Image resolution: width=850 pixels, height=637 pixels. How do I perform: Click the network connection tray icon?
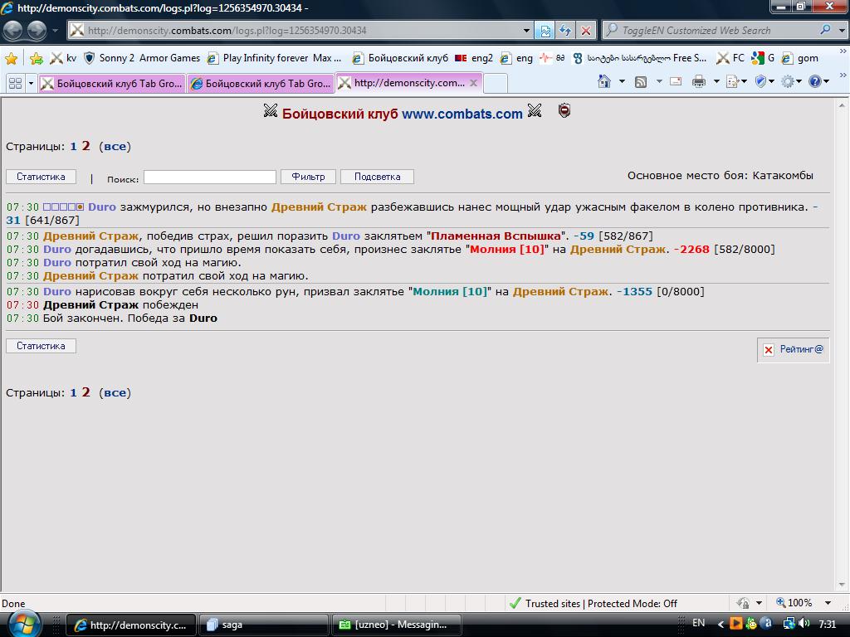click(x=789, y=624)
